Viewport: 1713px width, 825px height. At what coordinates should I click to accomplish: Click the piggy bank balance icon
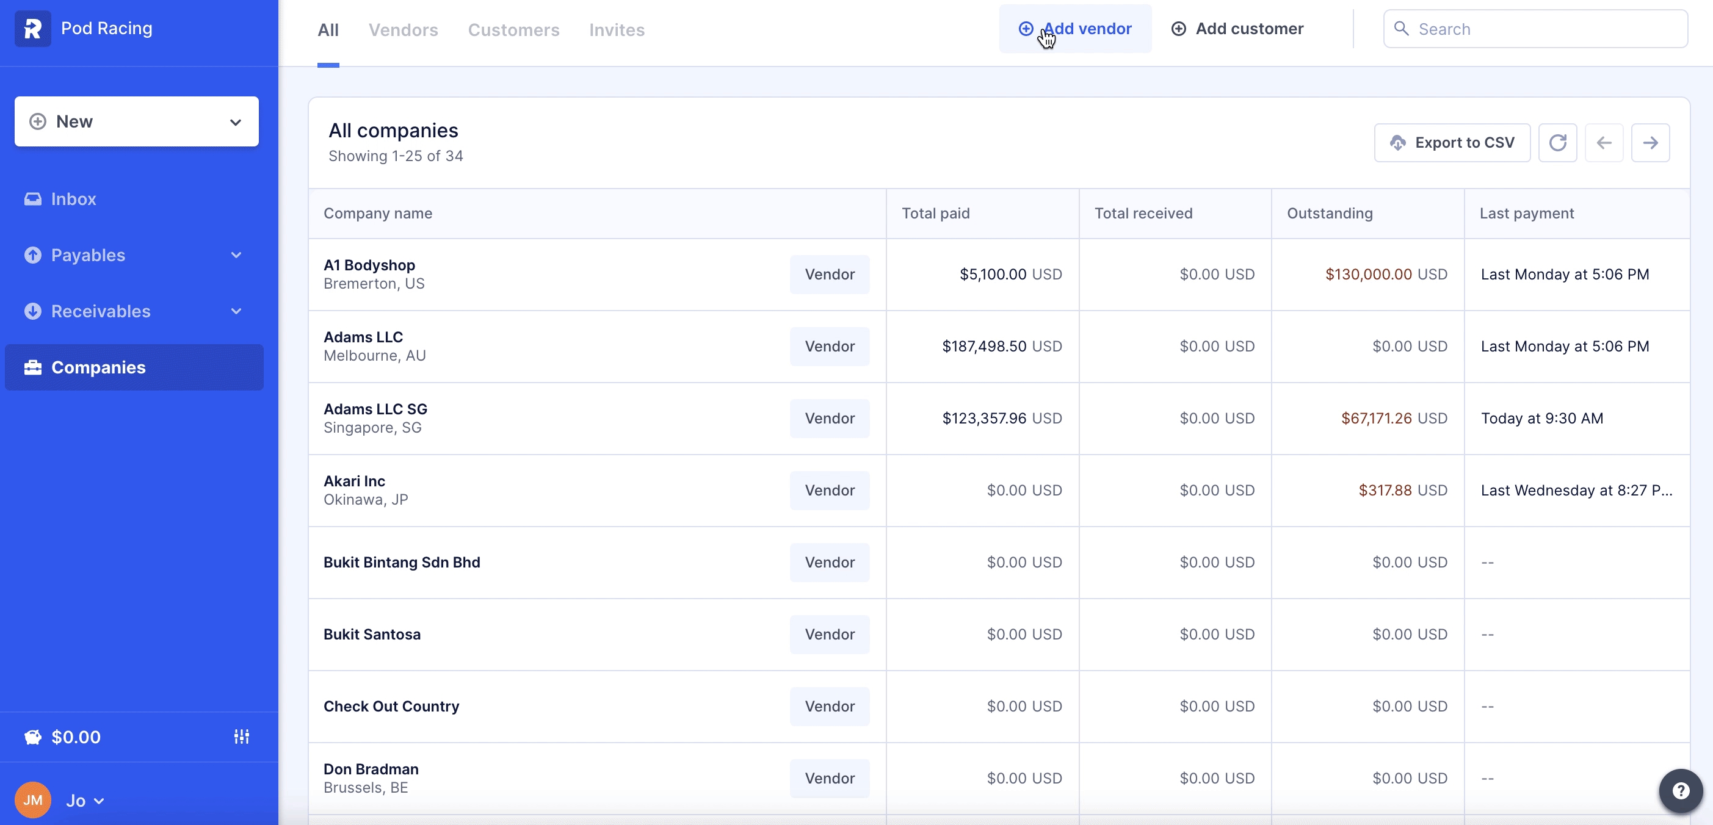click(32, 737)
